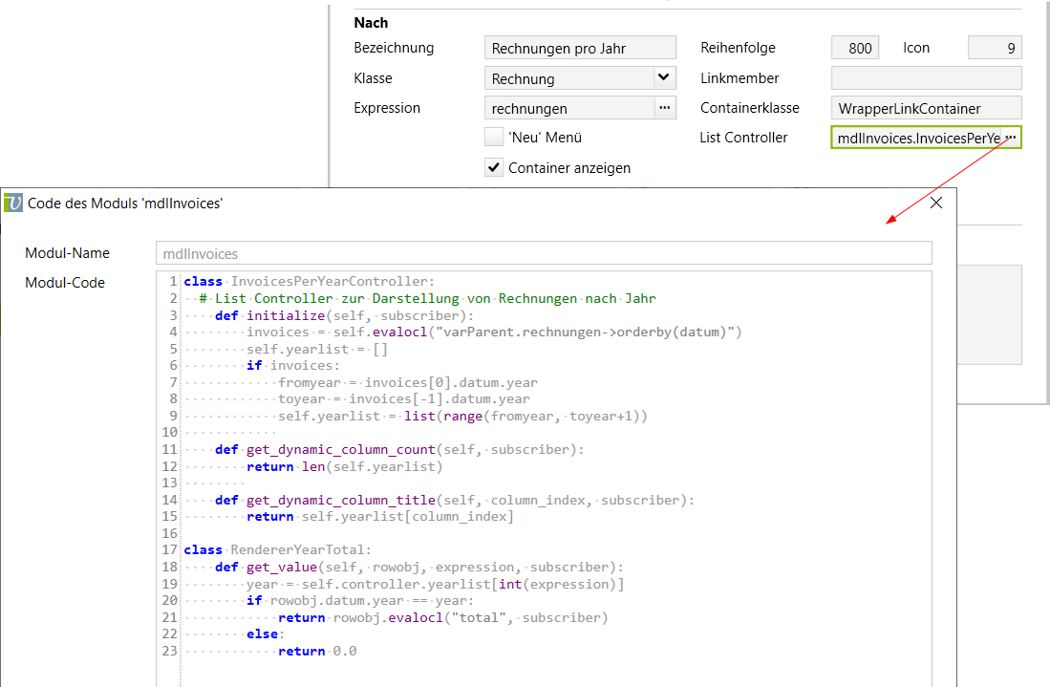
Task: Click the app icon in the mdlInvoices title bar
Action: pos(13,203)
